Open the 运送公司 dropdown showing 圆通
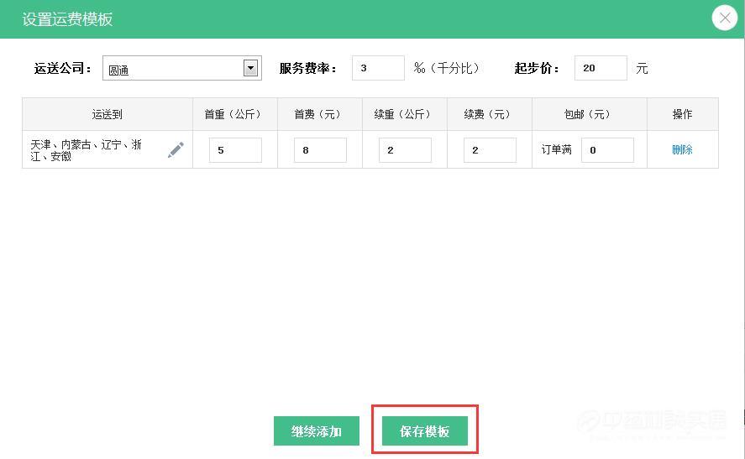 click(182, 68)
